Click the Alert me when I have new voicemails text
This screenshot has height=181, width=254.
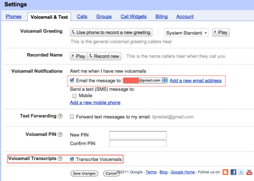(x=108, y=71)
